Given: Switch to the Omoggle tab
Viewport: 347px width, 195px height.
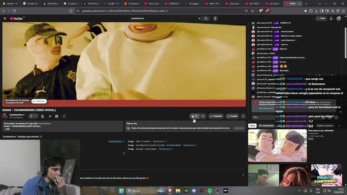Looking at the screenshot, I should tap(192, 4).
